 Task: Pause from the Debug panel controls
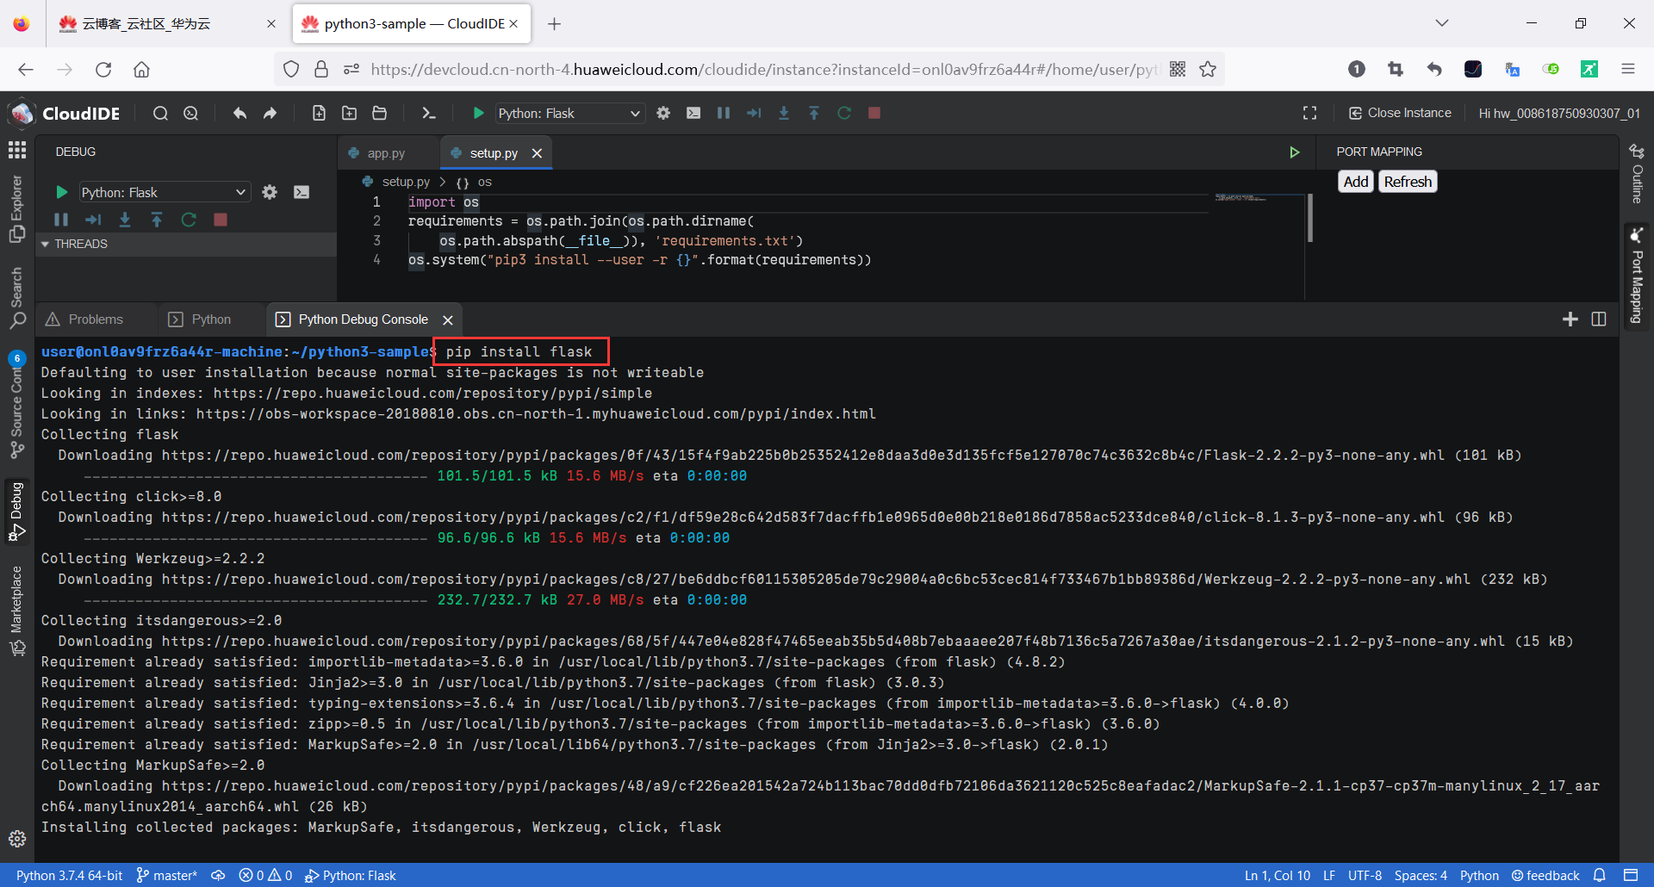(x=61, y=220)
